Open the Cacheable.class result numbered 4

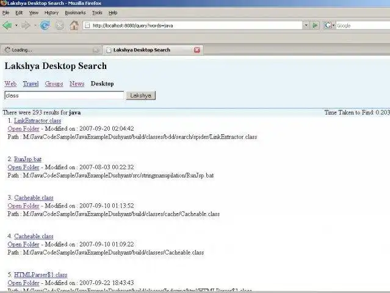(34, 236)
